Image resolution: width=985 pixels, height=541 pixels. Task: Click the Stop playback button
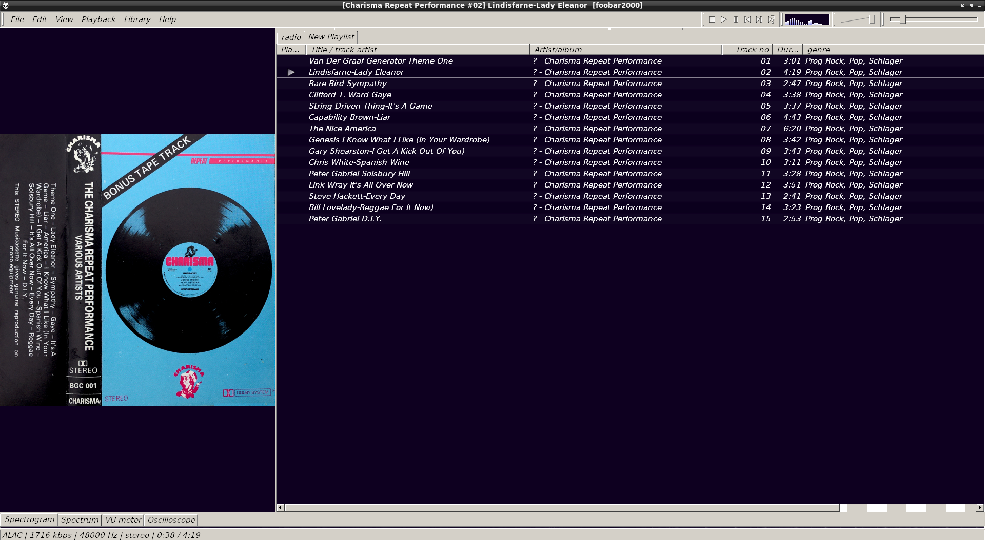[712, 19]
